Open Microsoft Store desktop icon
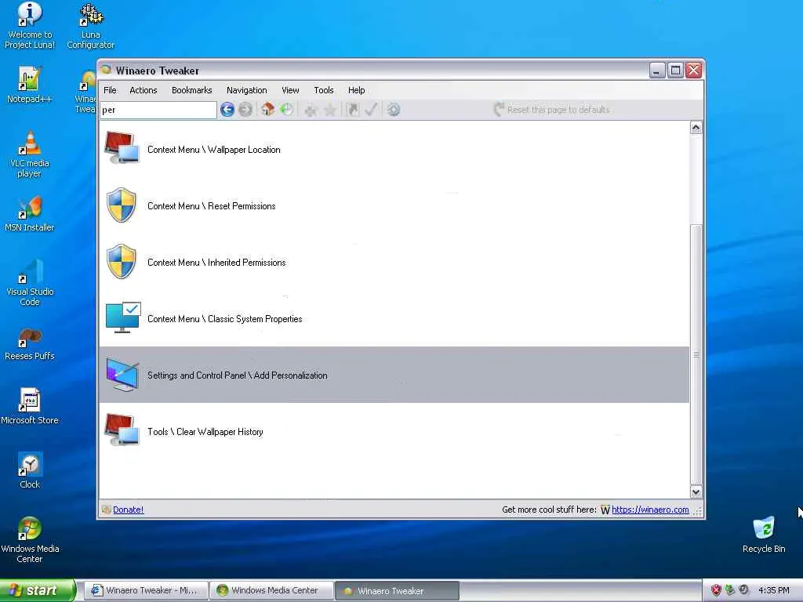 tap(29, 407)
